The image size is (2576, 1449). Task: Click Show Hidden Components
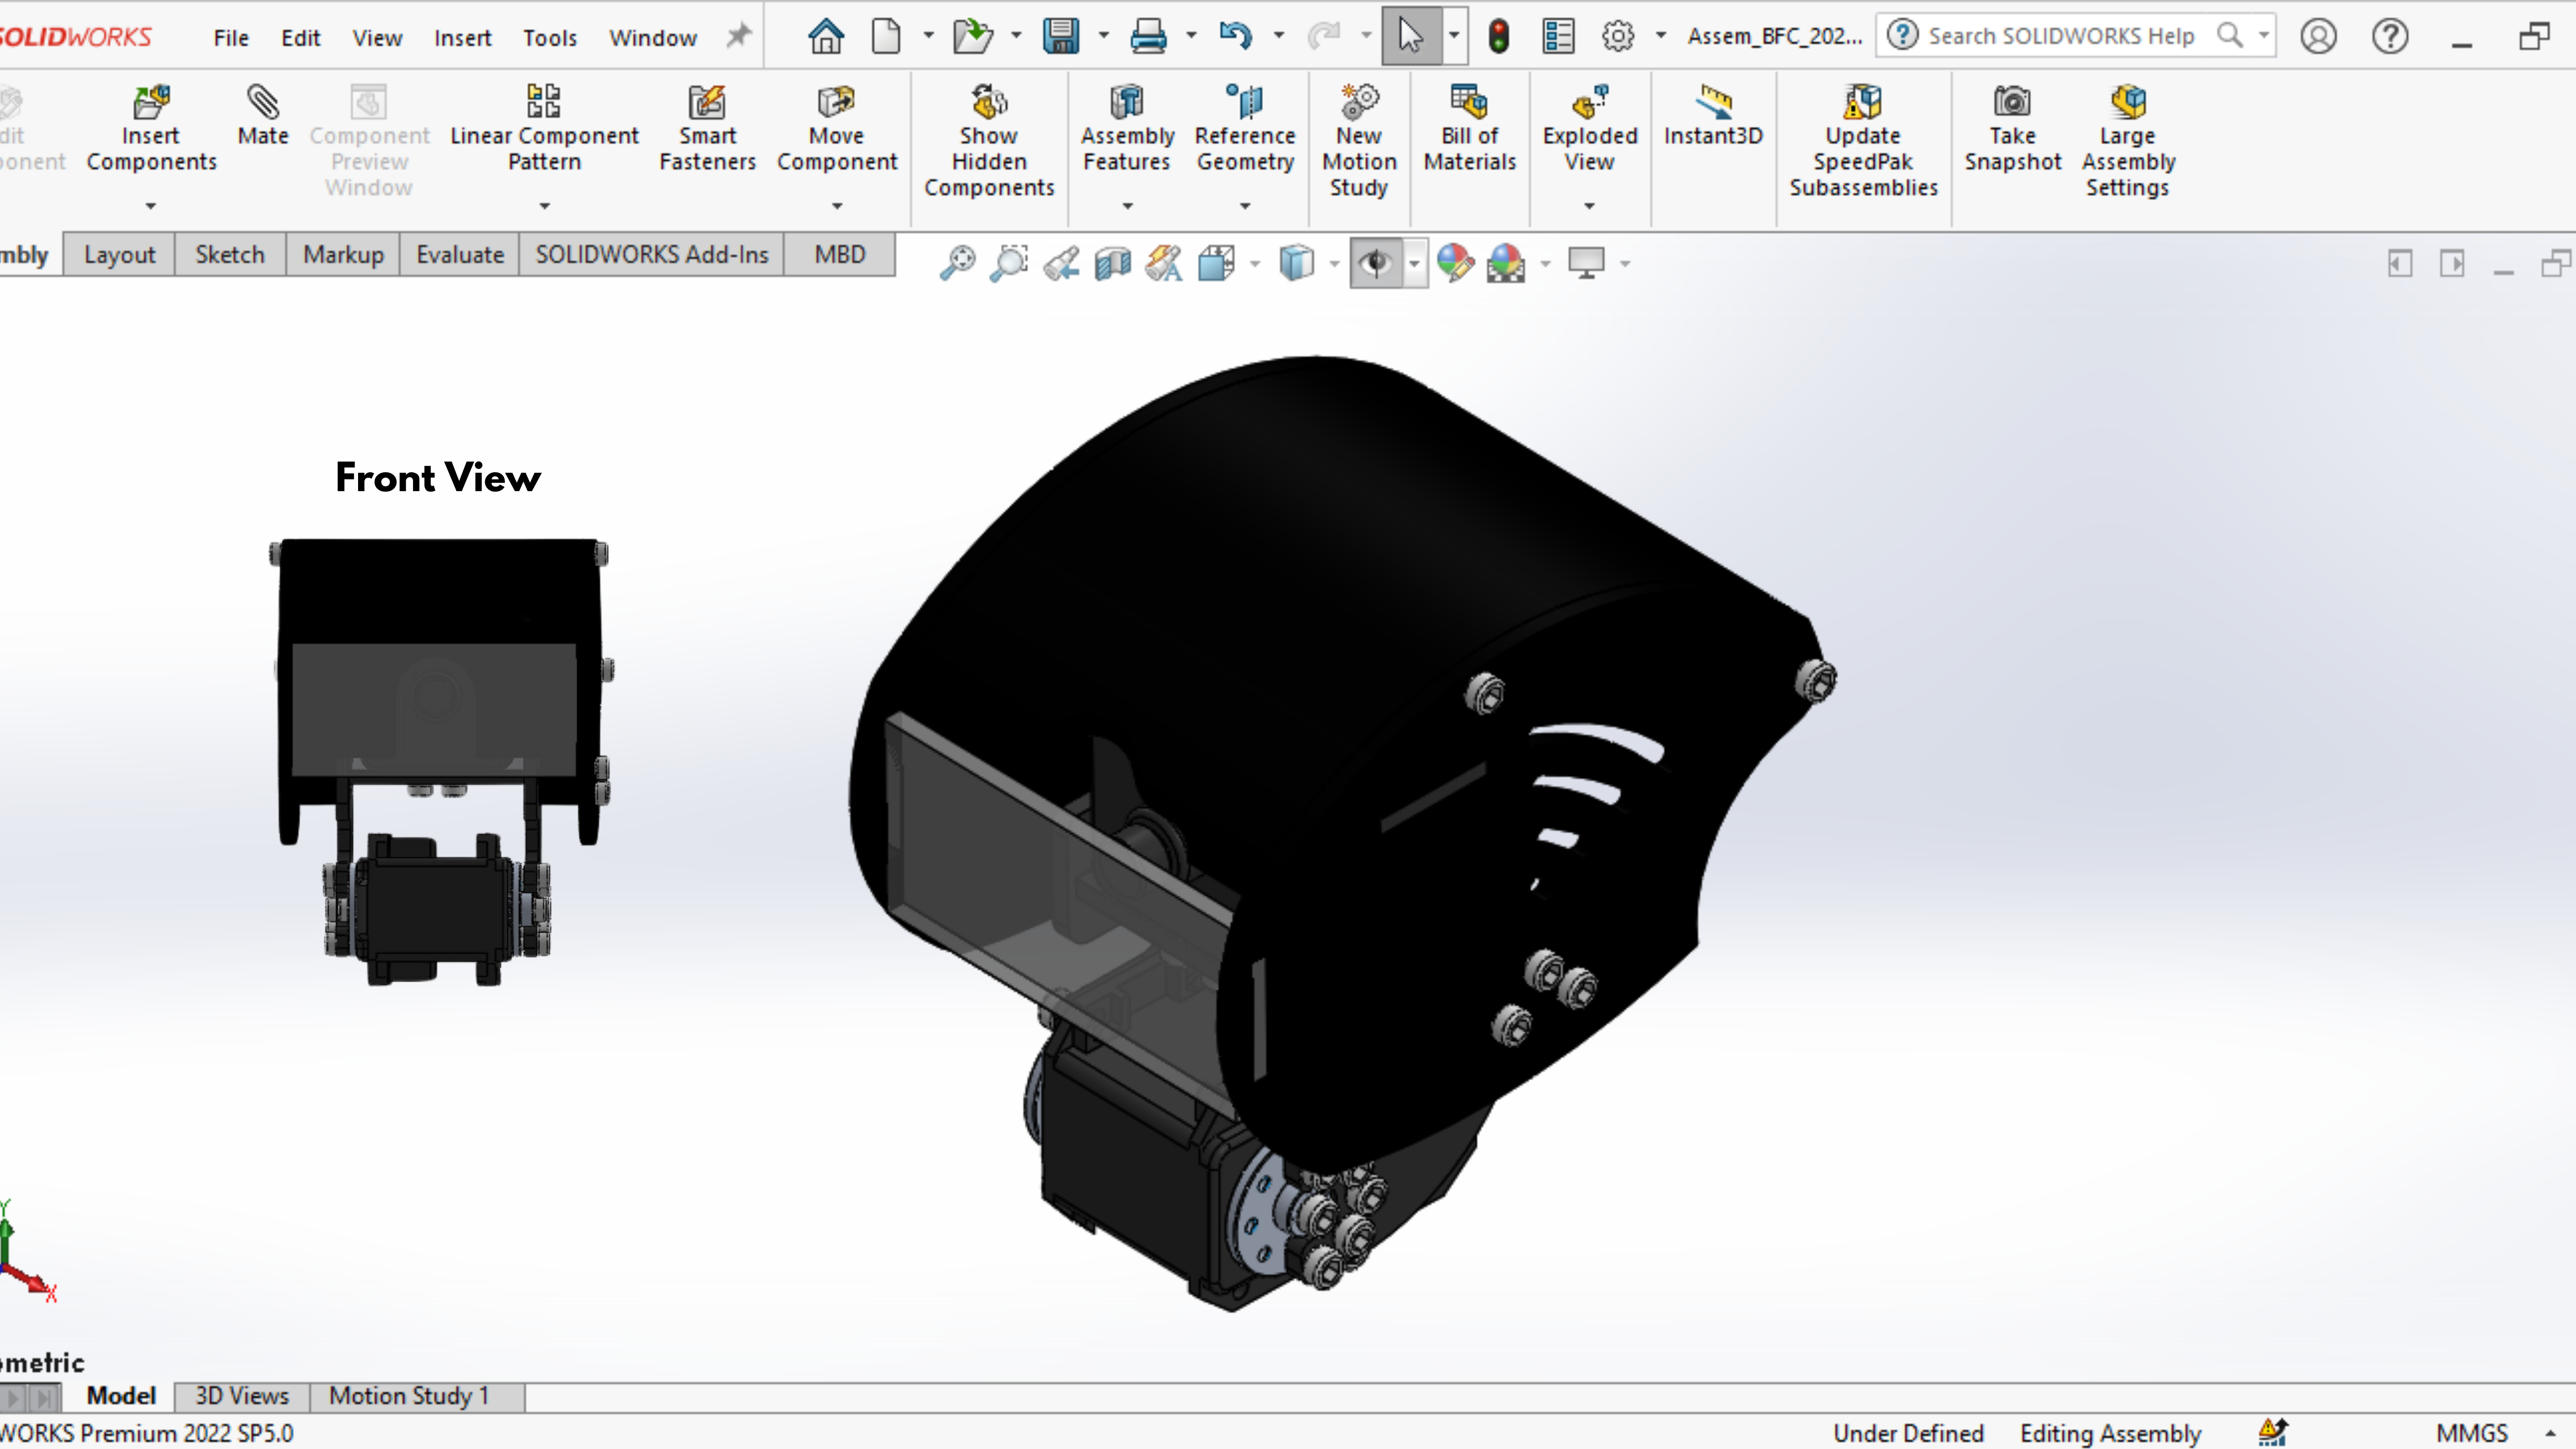coord(989,141)
